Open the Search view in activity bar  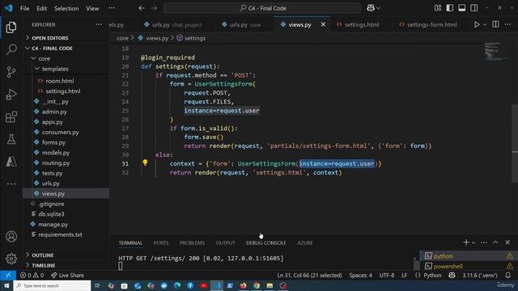pyautogui.click(x=11, y=49)
